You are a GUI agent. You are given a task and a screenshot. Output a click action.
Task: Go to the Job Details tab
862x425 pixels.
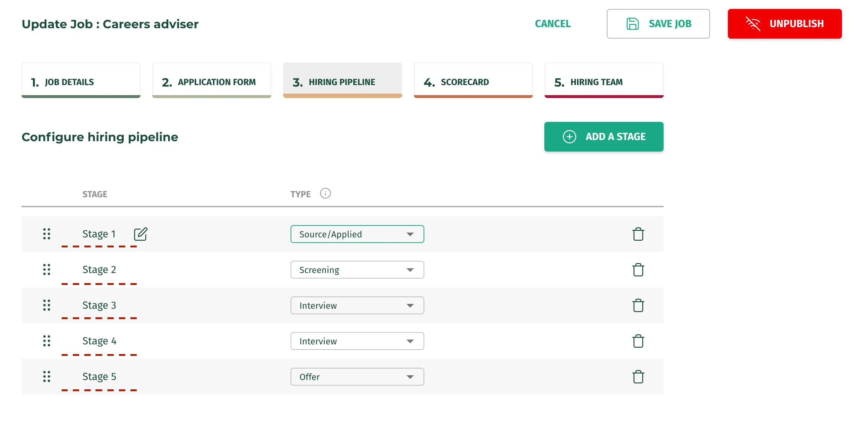(81, 81)
